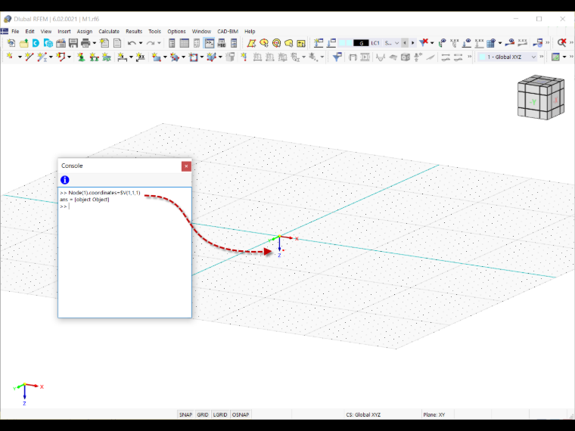
Task: Click the navigation cube -Y face
Action: [x=533, y=102]
